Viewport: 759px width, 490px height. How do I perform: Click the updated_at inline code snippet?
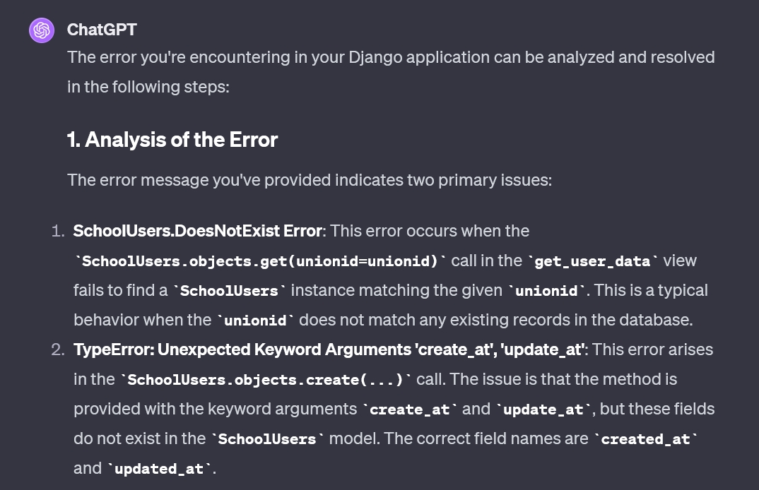(x=159, y=469)
